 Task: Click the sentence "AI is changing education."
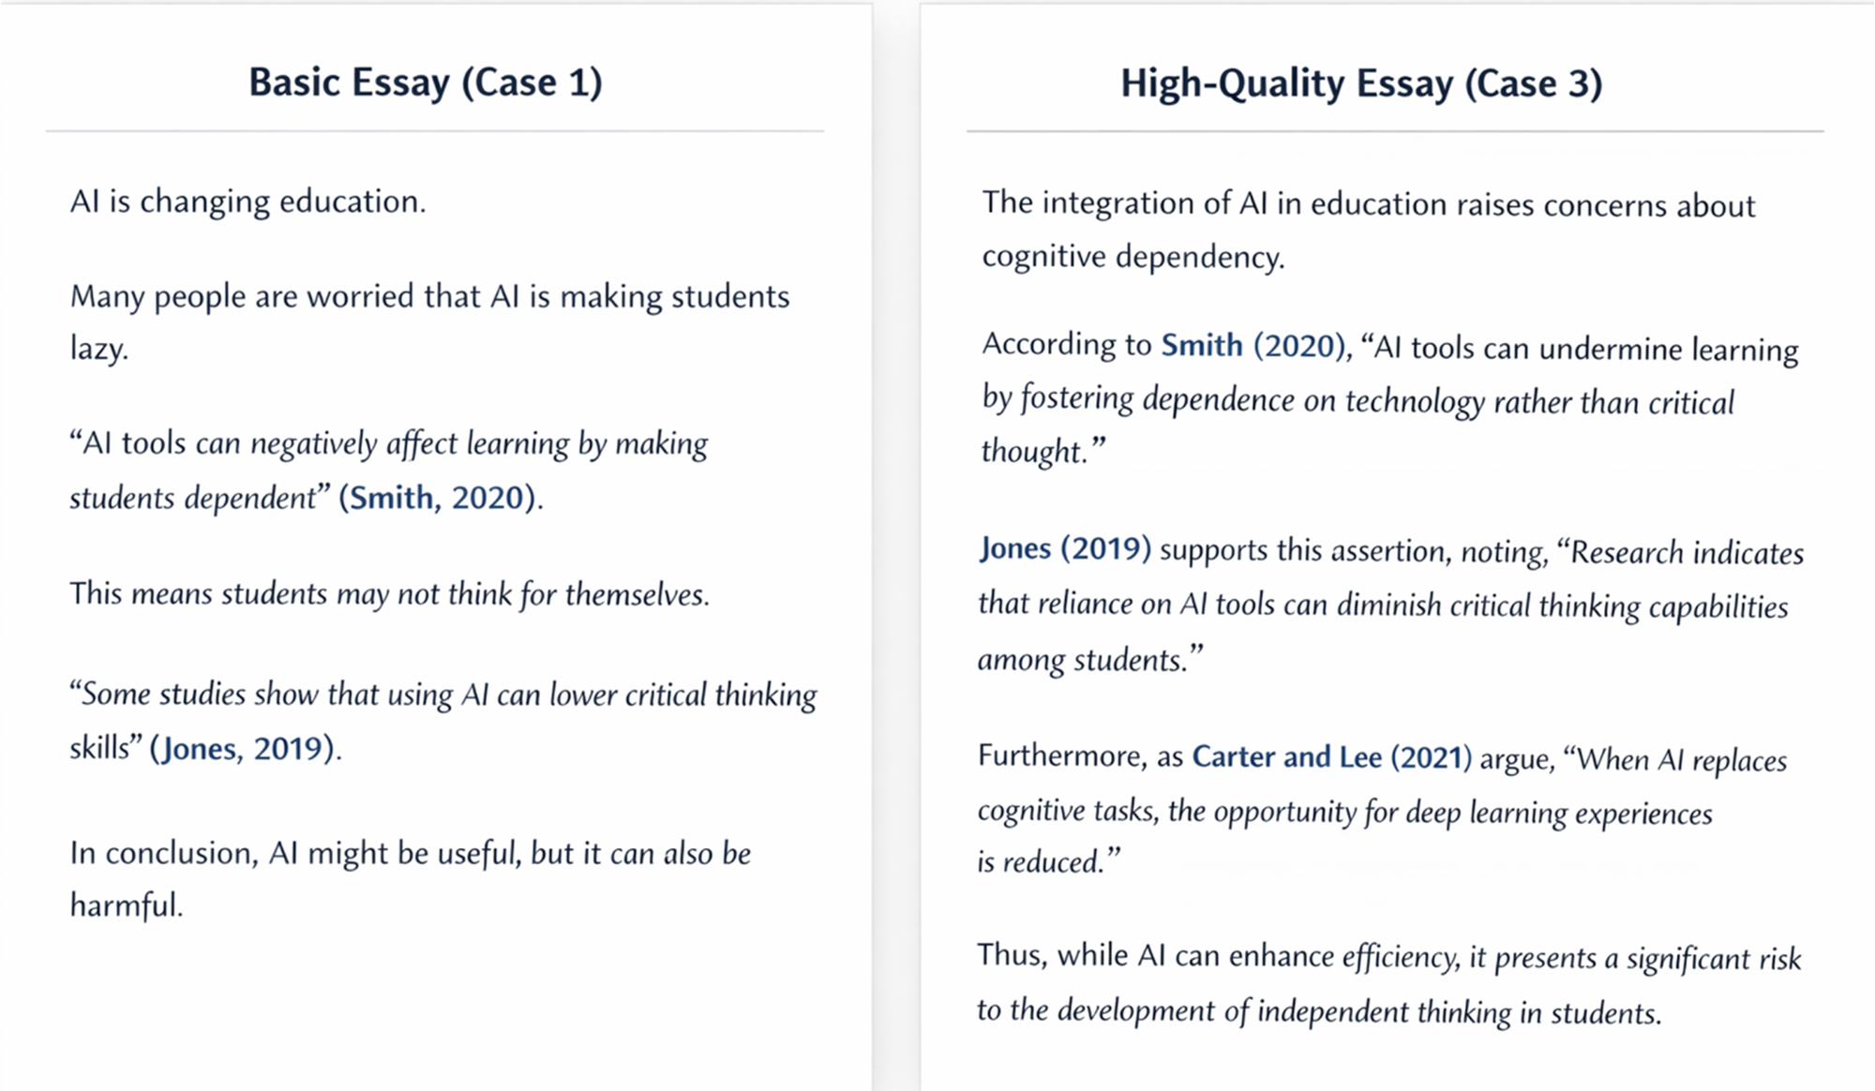(x=247, y=202)
